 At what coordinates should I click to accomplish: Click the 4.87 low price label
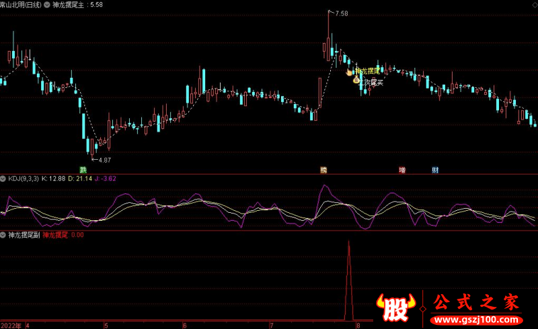105,160
